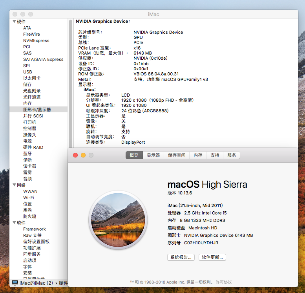The image size is (305, 293).
Task: Select SPI in the sidebar
Action: 26,66
